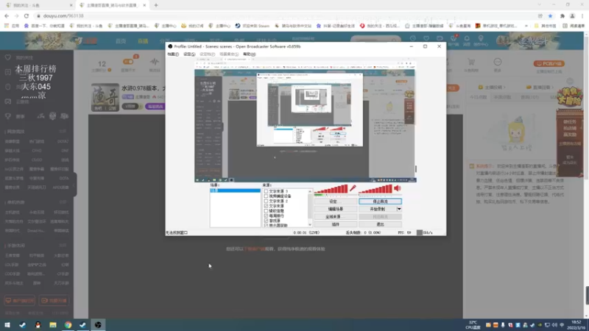
Task: Click the 开始录制 button in OBS
Action: coord(378,209)
